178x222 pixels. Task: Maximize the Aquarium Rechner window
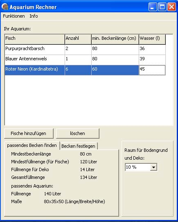(x=162, y=7)
